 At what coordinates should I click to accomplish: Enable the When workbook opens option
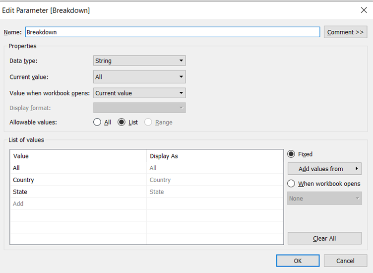291,184
